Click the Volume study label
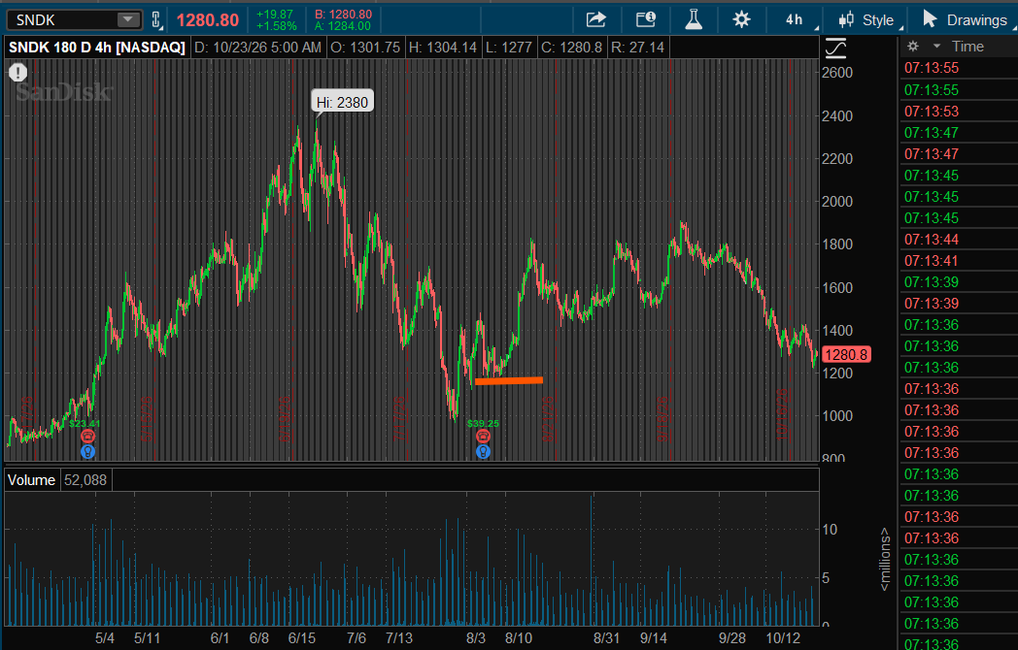The width and height of the screenshot is (1018, 650). [x=31, y=480]
